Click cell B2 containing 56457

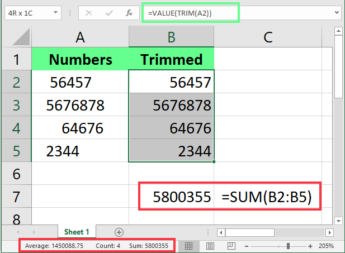[172, 82]
